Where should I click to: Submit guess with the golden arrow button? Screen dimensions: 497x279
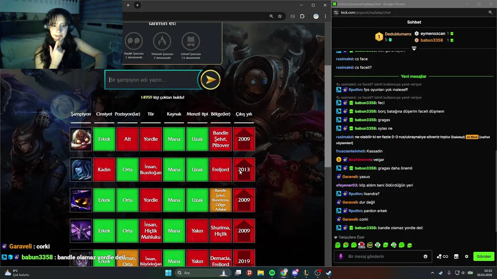click(211, 80)
